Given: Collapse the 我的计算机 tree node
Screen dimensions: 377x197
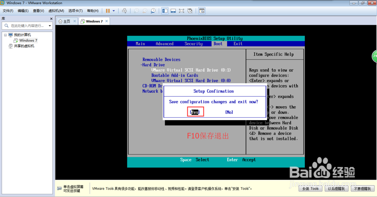Looking at the screenshot, I should 5,35.
